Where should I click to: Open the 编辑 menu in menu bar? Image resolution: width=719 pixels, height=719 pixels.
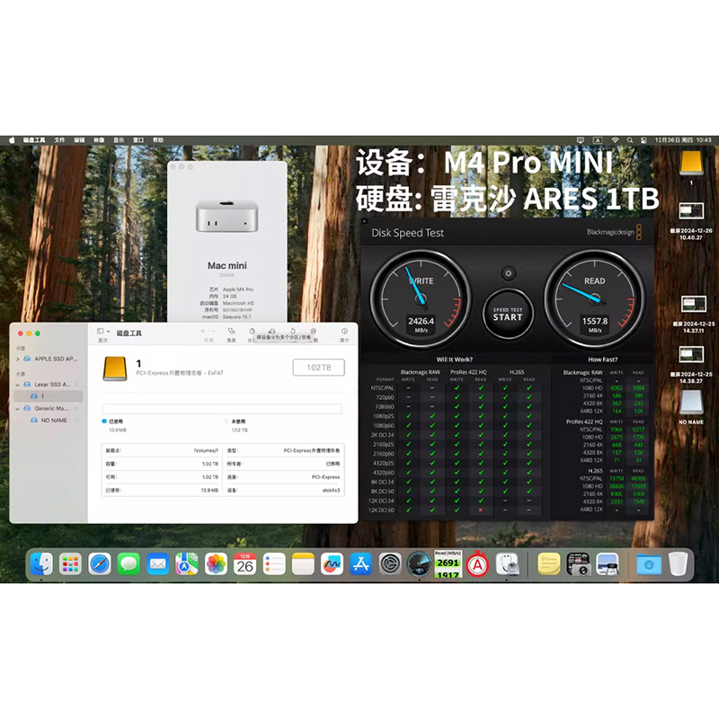pos(79,140)
